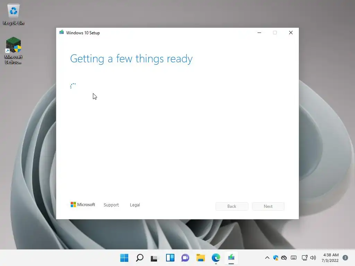Close the Windows 10 Setup window
The height and width of the screenshot is (266, 355).
(291, 33)
